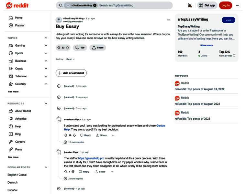Image resolution: width=246 pixels, height=194 pixels.
Task: Click the r/TopEssayWriting community avatar on post
Action: tap(59, 20)
